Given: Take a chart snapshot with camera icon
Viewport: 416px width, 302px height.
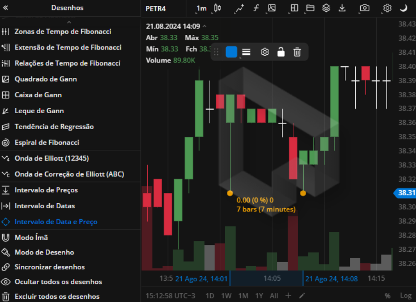Looking at the screenshot, I should click(x=365, y=8).
